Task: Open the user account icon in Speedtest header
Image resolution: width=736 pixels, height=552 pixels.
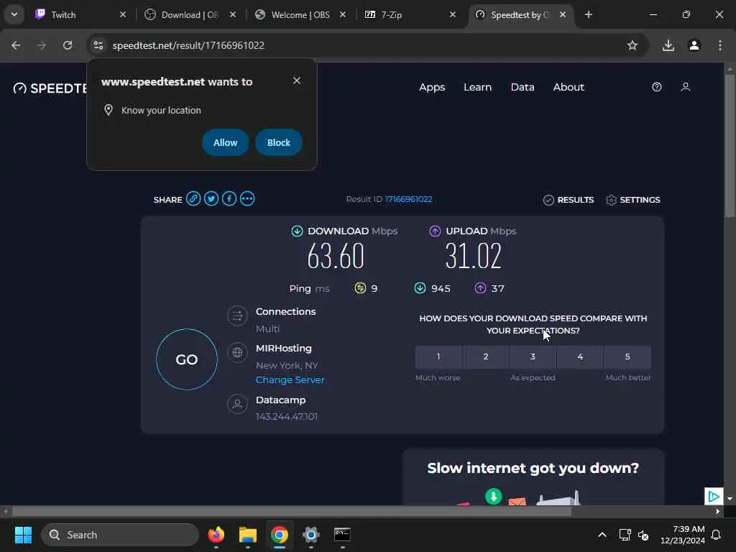Action: coord(685,87)
